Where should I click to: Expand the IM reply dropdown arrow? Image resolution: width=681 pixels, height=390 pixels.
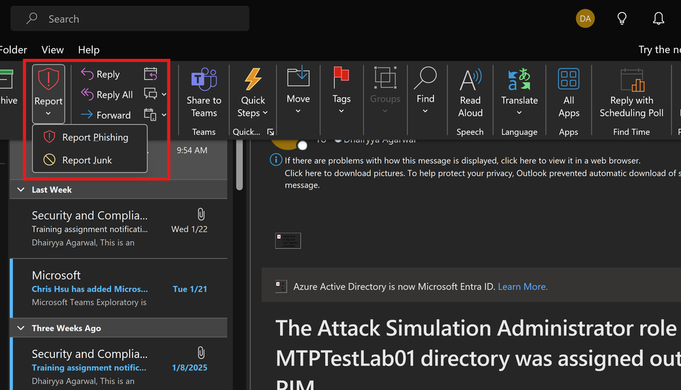[164, 94]
